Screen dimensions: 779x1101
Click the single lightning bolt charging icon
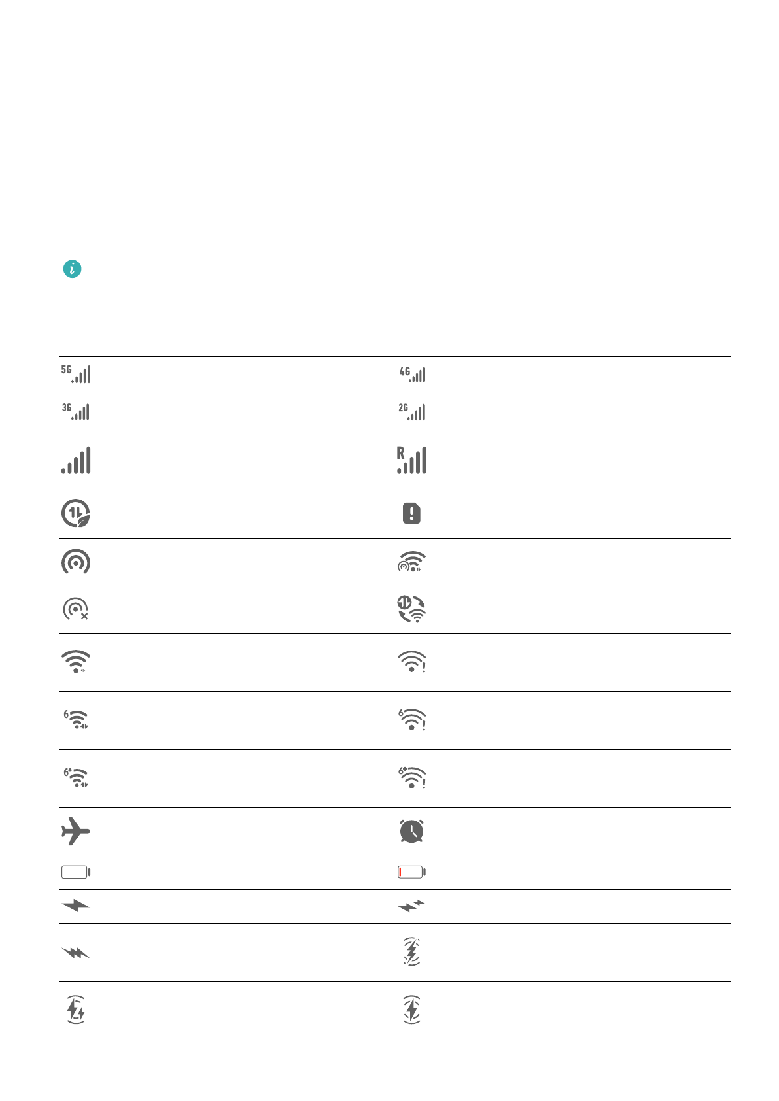(x=76, y=906)
